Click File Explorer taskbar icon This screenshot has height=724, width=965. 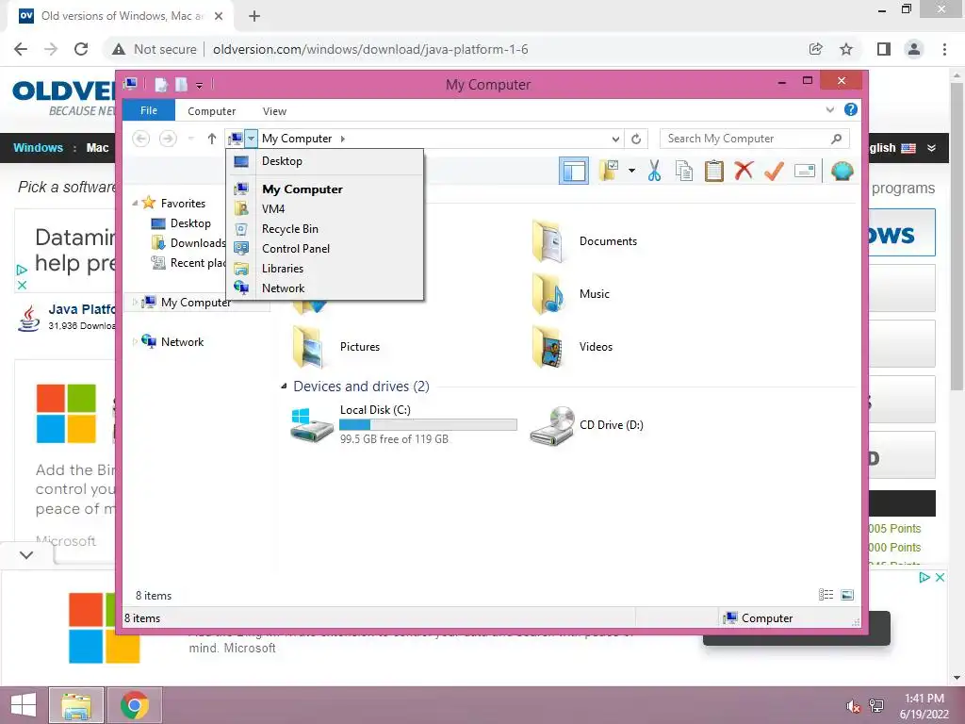point(75,705)
